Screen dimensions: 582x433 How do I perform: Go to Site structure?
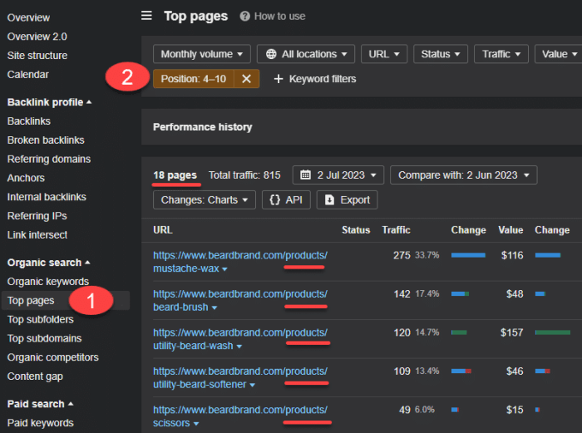(x=37, y=56)
